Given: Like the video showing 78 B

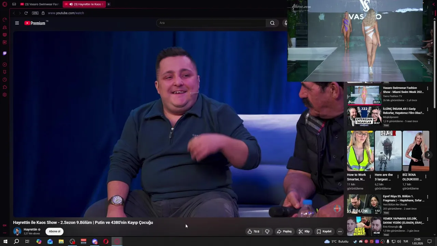Looking at the screenshot, I should click(x=253, y=231).
